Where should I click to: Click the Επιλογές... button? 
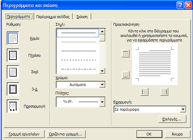click(172, 119)
